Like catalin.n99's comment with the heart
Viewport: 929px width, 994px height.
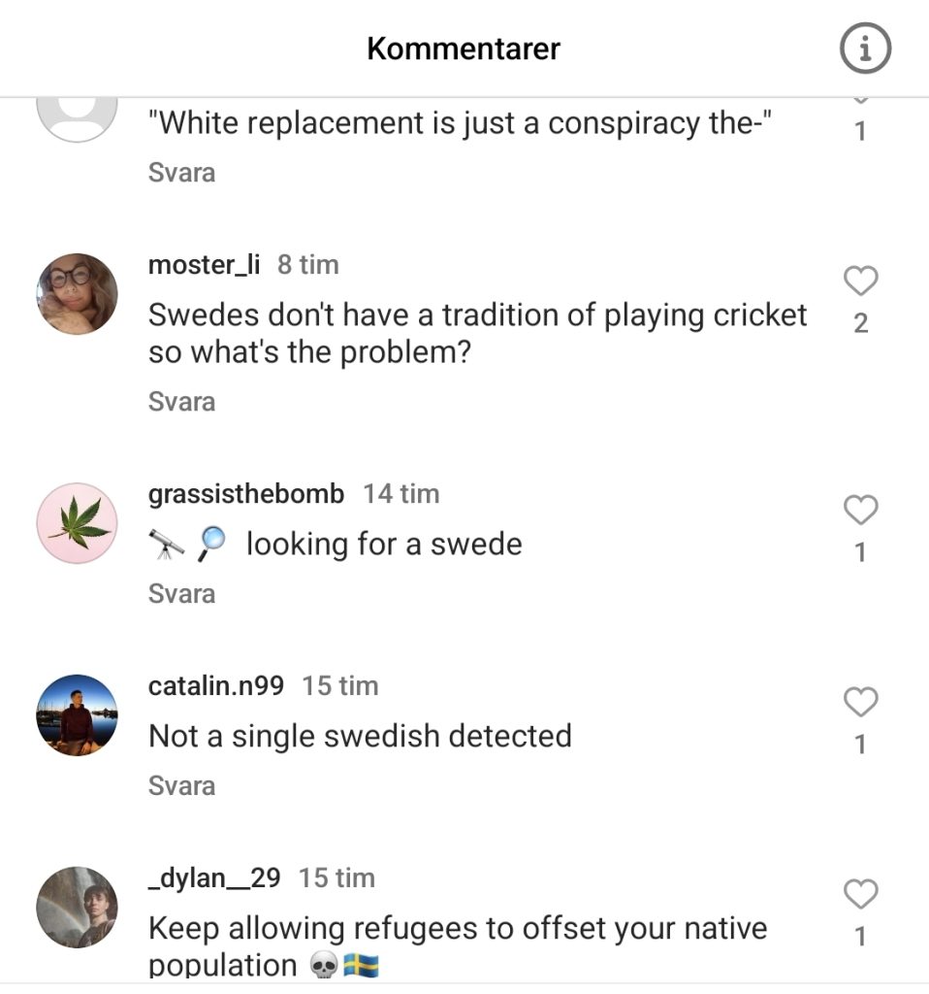[860, 701]
